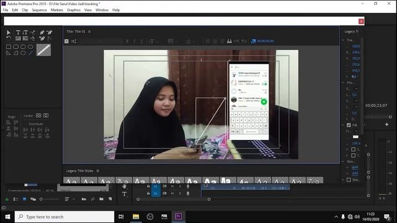Select the Wedge shape tool
Viewport: 397px width, 223px height.
[9, 53]
